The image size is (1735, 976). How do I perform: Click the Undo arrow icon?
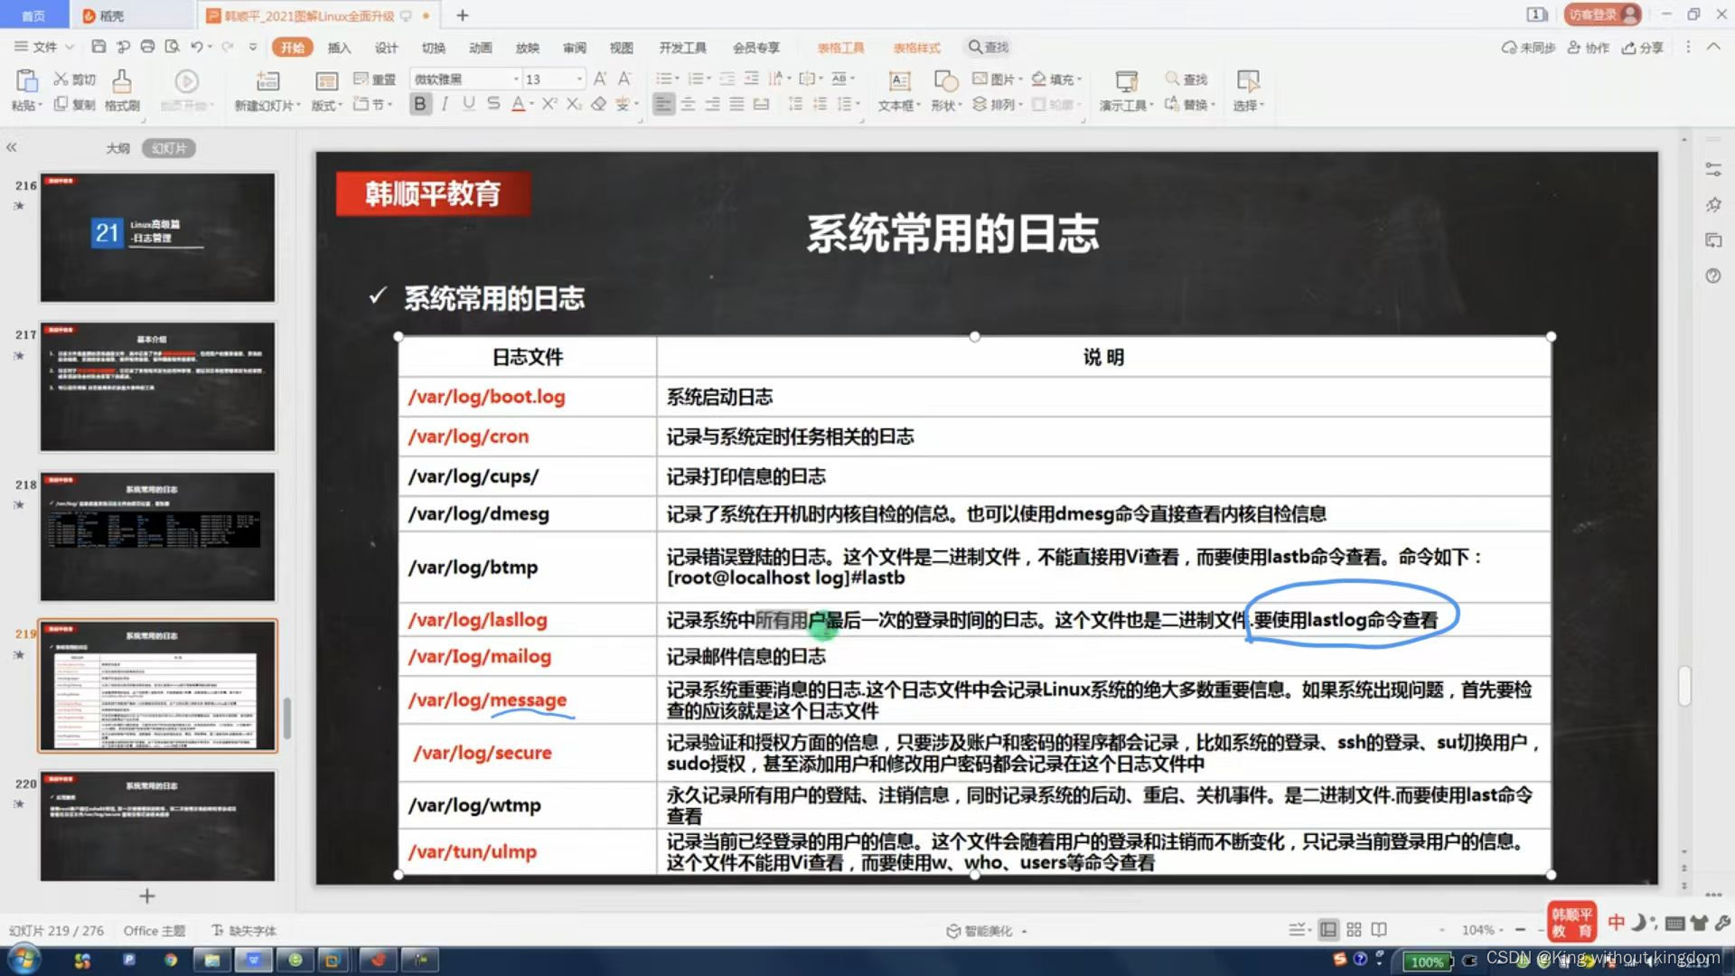[196, 47]
